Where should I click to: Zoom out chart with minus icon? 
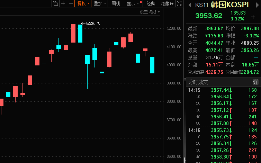(71, 3)
